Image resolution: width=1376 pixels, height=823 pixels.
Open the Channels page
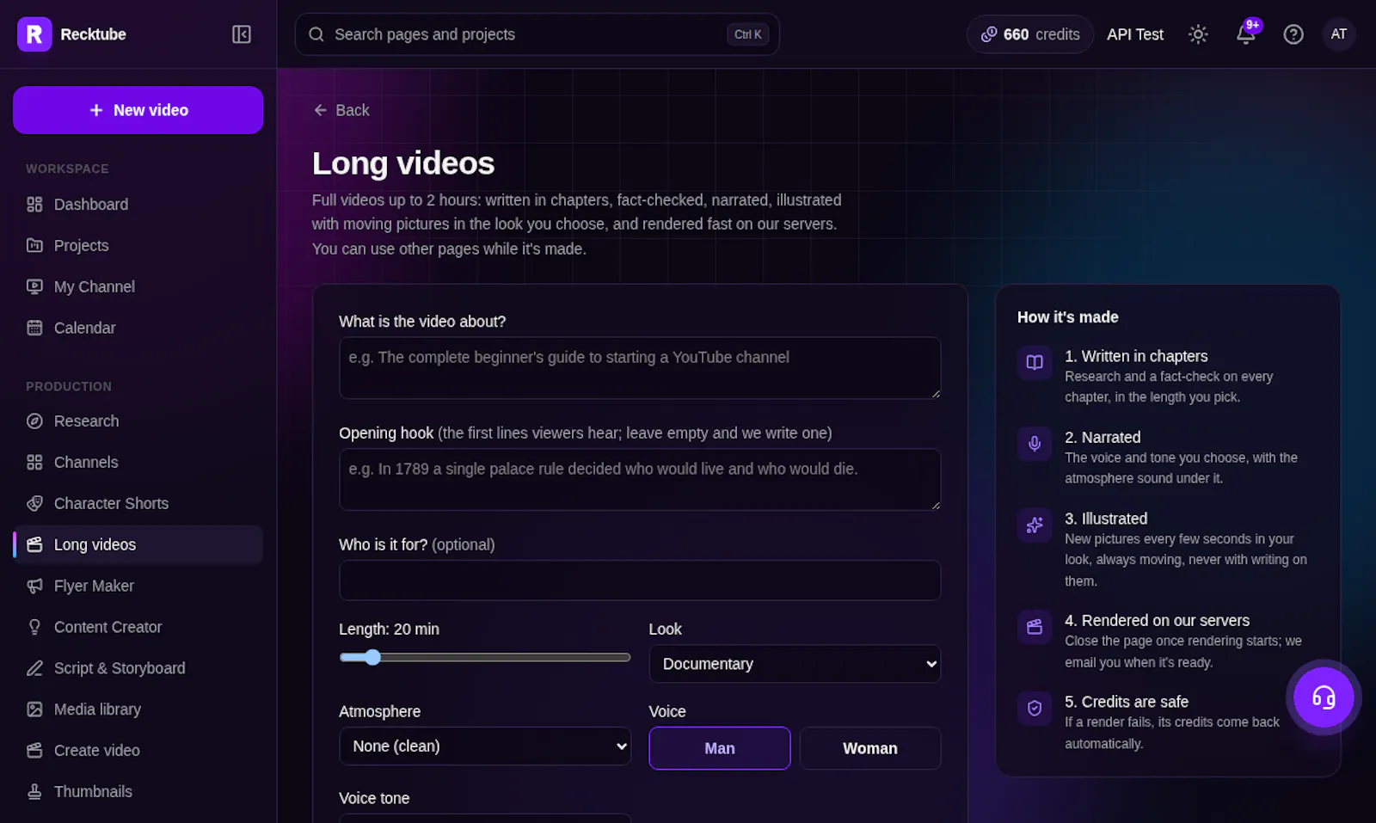pos(138,463)
